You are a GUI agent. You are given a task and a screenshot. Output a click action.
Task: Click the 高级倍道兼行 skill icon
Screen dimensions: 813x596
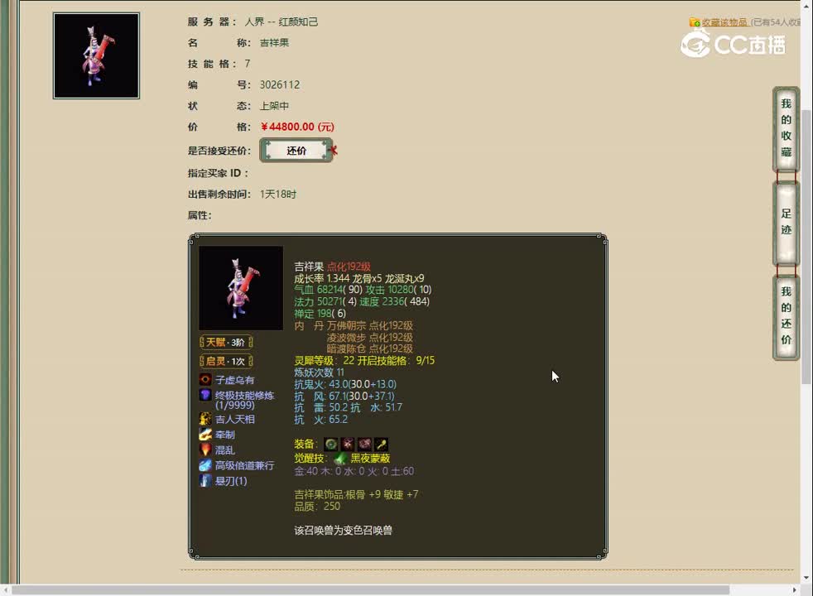(205, 465)
